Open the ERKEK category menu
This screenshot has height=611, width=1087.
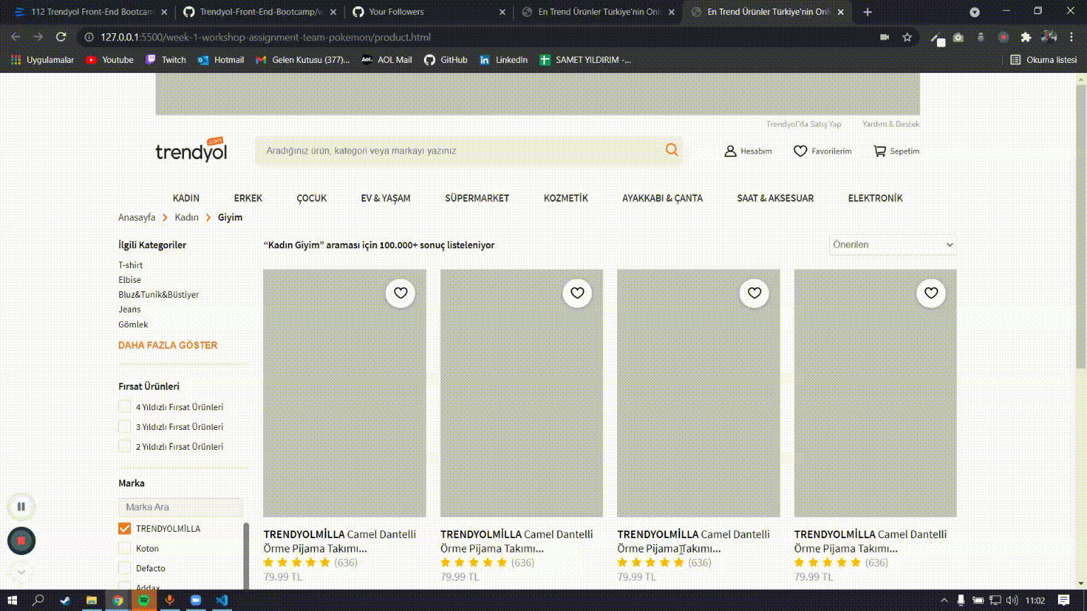248,198
